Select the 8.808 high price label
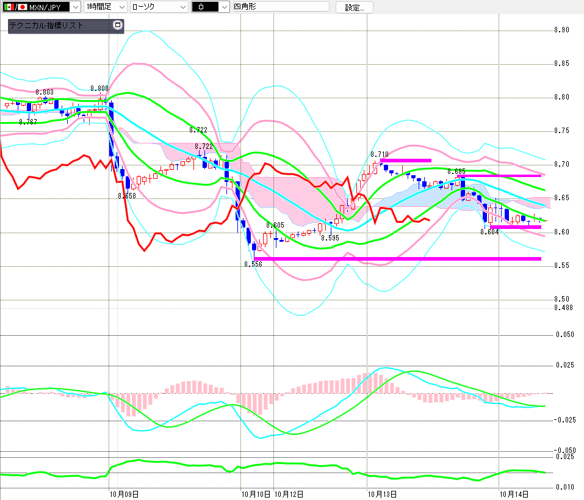Image resolution: width=584 pixels, height=500 pixels. point(99,89)
